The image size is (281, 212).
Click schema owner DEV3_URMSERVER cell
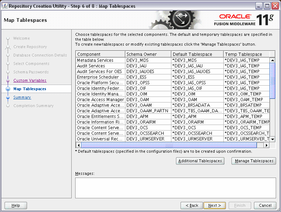148,139
